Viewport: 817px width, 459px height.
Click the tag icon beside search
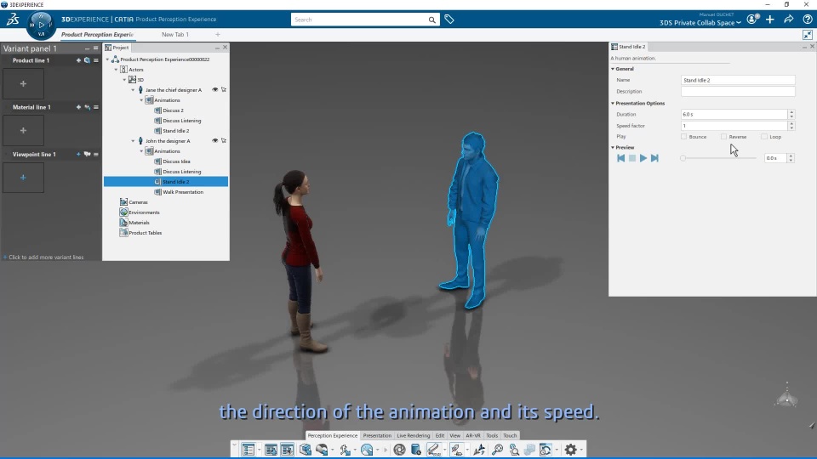449,20
